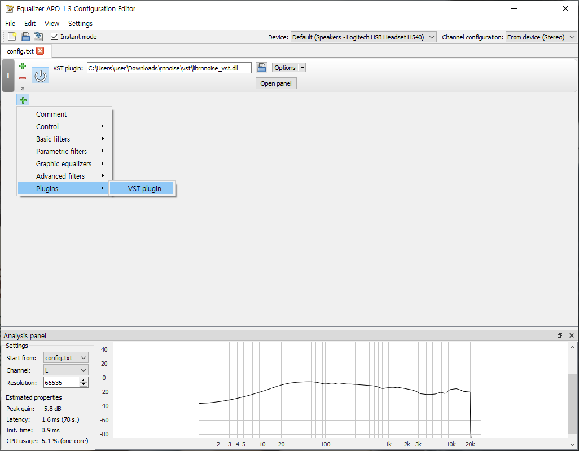The image size is (579, 451).
Task: Click the Save As toolbar icon
Action: coord(38,37)
